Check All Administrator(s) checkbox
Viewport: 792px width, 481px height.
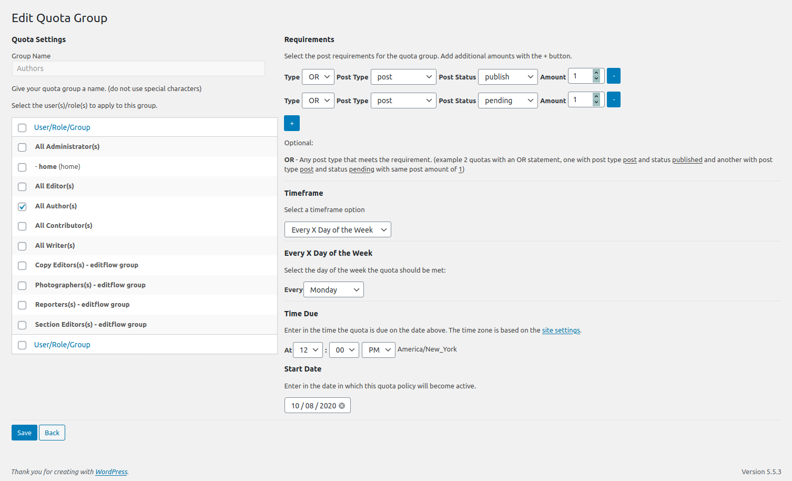click(x=22, y=147)
